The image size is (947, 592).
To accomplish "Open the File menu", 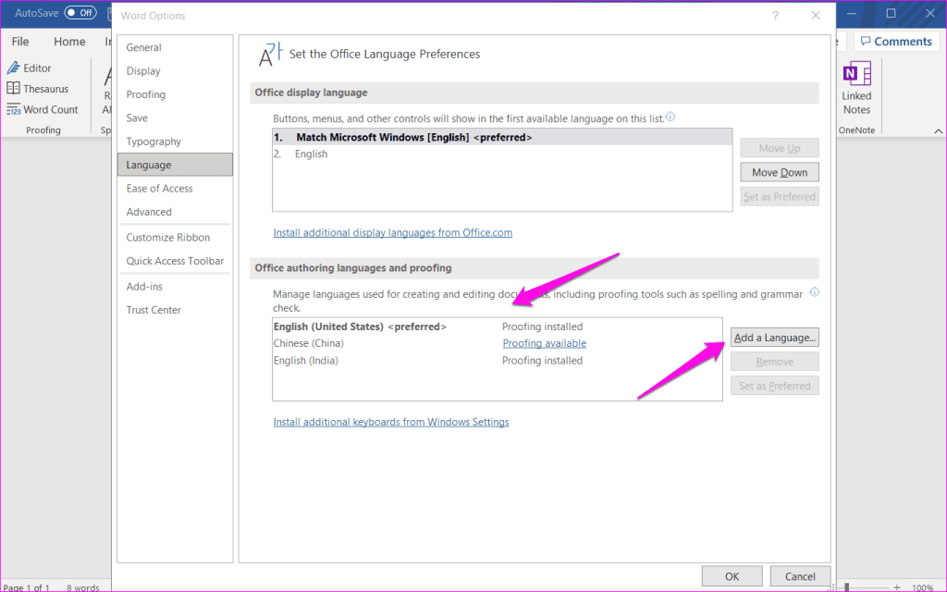I will pyautogui.click(x=18, y=41).
